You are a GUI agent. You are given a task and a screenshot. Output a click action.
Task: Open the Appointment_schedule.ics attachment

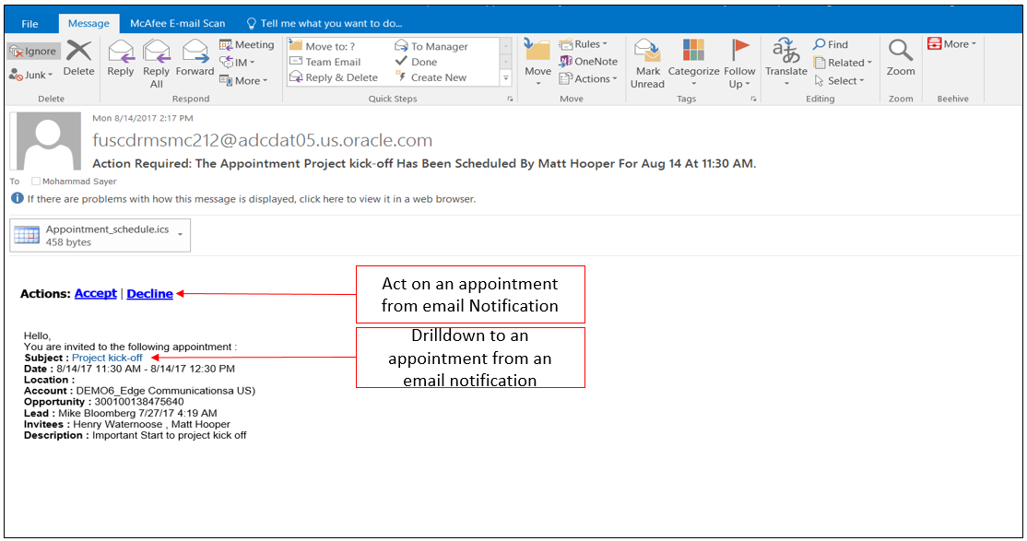(x=100, y=235)
